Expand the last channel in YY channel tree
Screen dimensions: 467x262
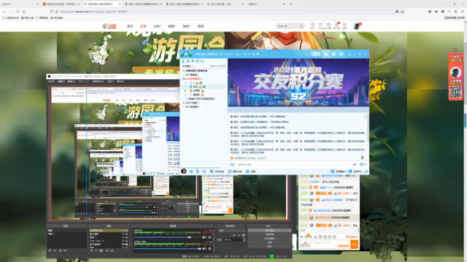[x=184, y=107]
